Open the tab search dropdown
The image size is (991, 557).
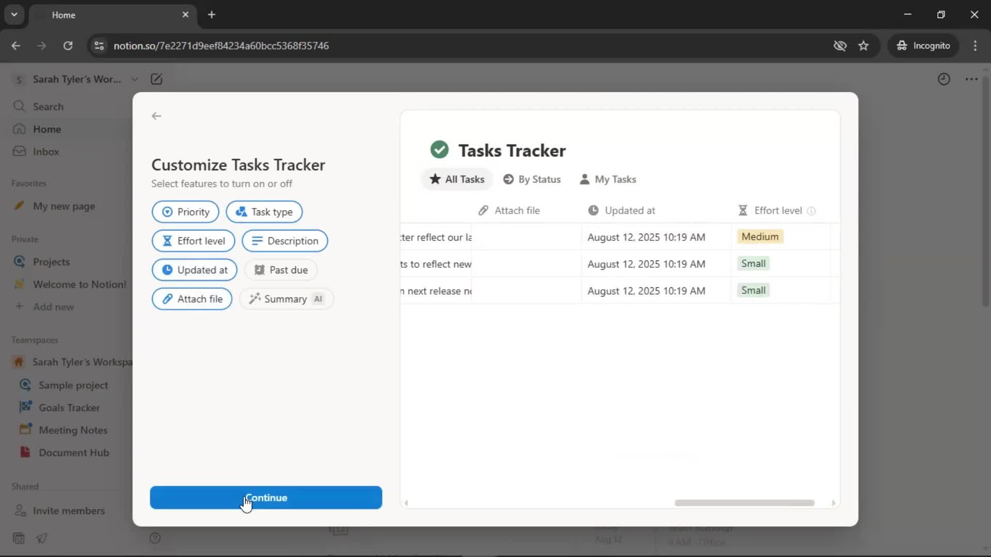(x=14, y=15)
